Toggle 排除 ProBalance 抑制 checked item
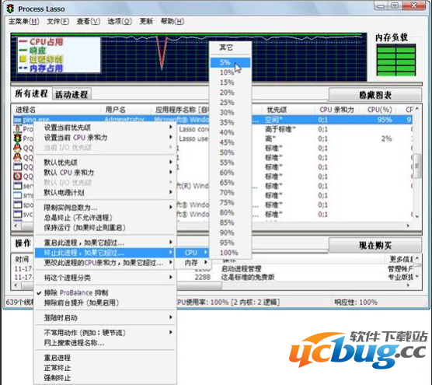The image size is (432, 385). 105,292
